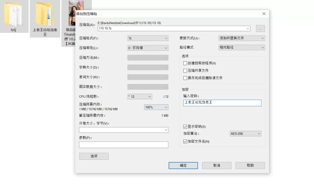Image resolution: width=314 pixels, height=188 pixels.
Task: Click the 确定 button
Action: click(x=183, y=165)
